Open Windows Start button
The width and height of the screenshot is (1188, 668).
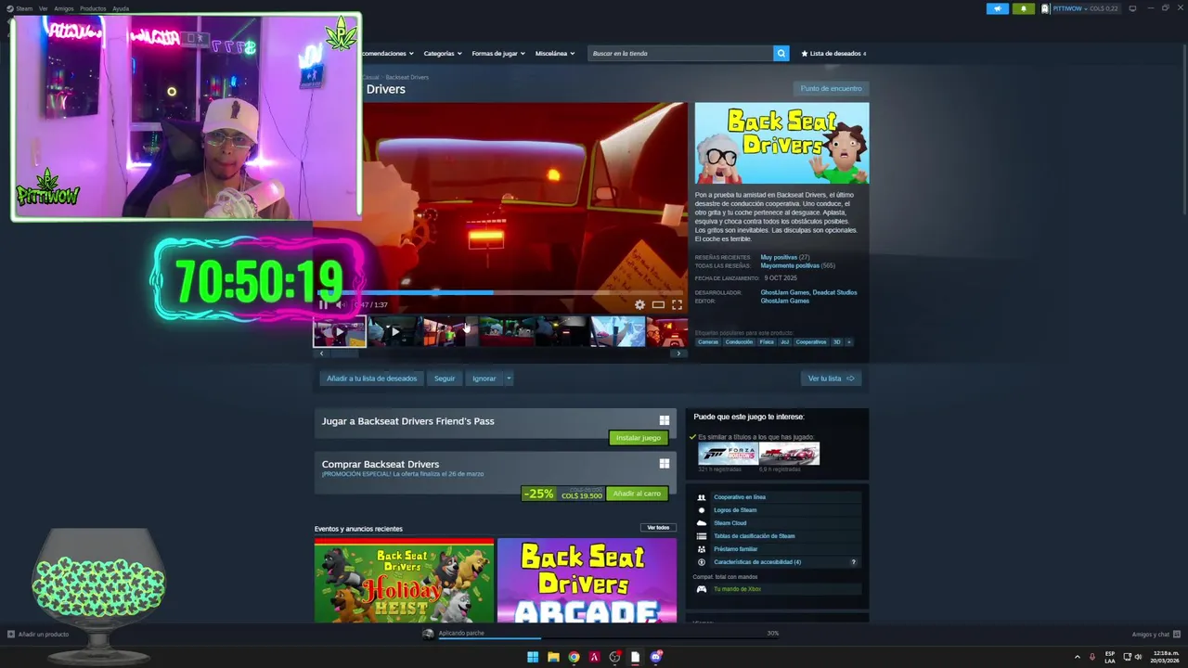point(533,657)
